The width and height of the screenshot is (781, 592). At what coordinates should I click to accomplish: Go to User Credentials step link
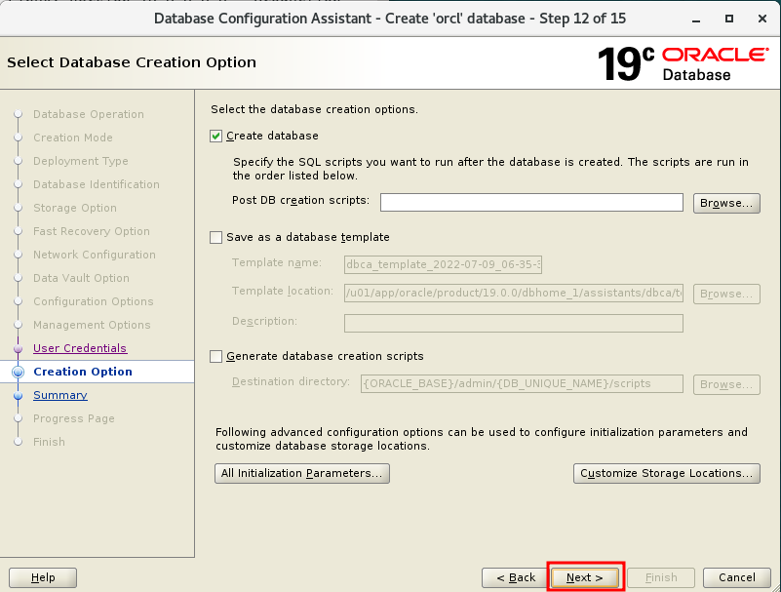click(80, 348)
